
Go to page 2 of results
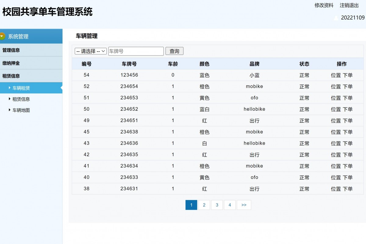point(204,205)
